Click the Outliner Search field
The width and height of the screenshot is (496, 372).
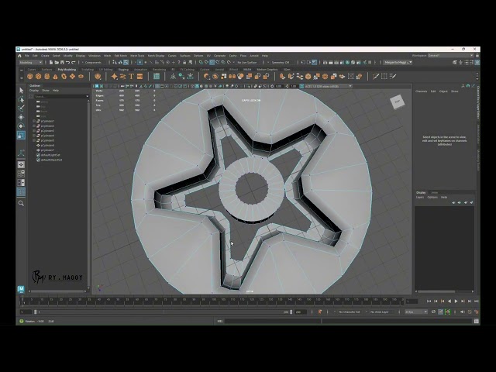click(60, 96)
